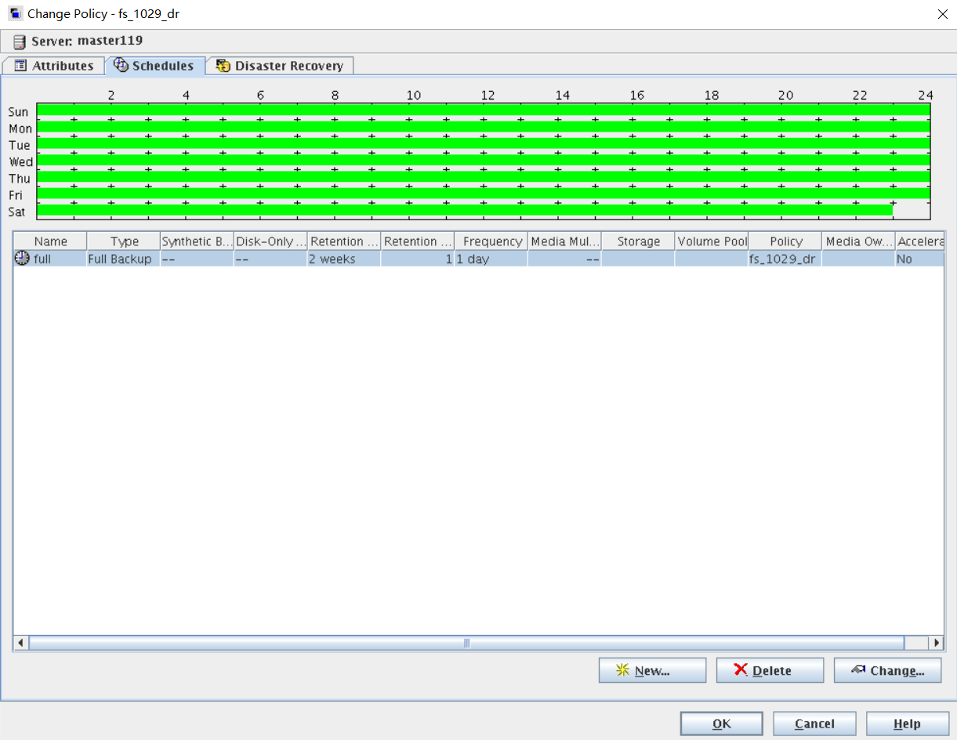
Task: Sort by the Frequency column header
Action: [x=491, y=241]
